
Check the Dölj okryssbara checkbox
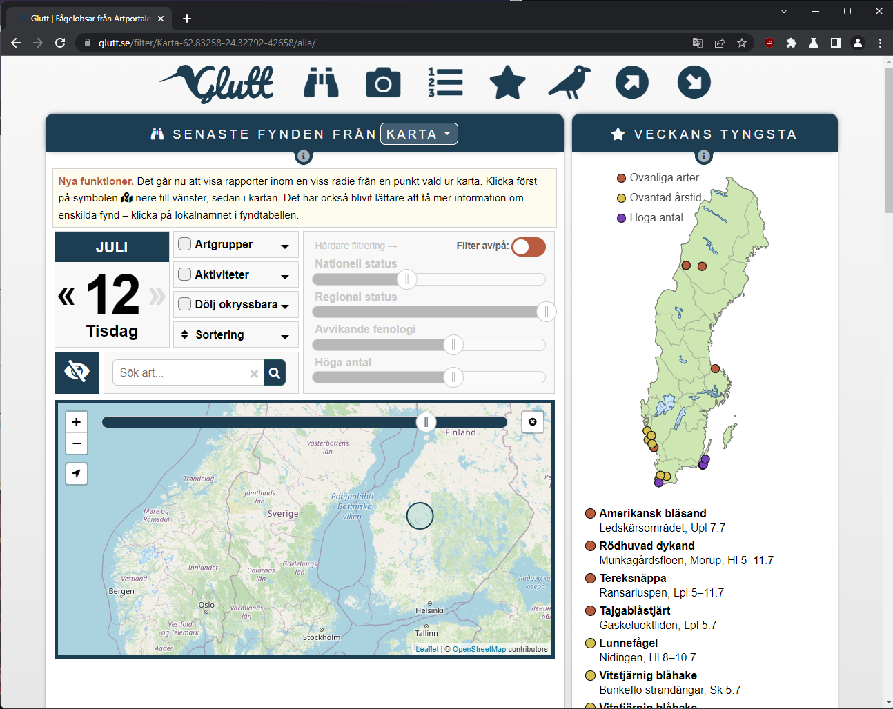[x=185, y=304]
